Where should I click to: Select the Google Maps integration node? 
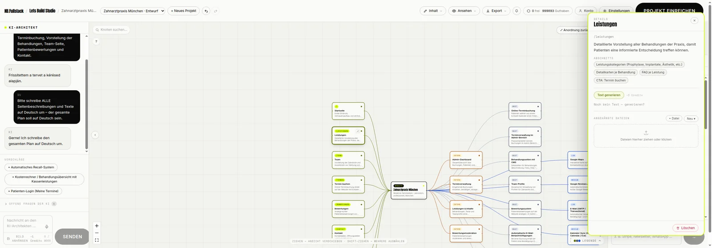point(578,160)
